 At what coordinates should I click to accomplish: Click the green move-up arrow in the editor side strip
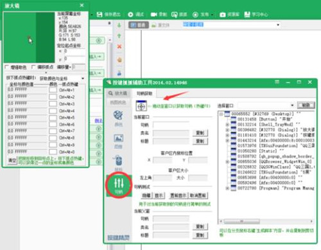coord(119,36)
